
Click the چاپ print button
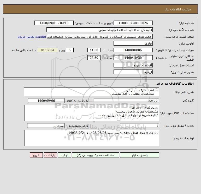tap(64, 155)
